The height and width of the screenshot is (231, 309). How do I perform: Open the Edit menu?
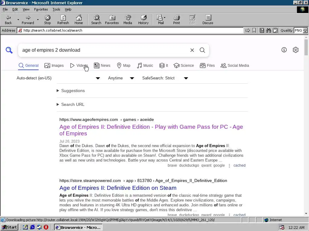point(15,9)
